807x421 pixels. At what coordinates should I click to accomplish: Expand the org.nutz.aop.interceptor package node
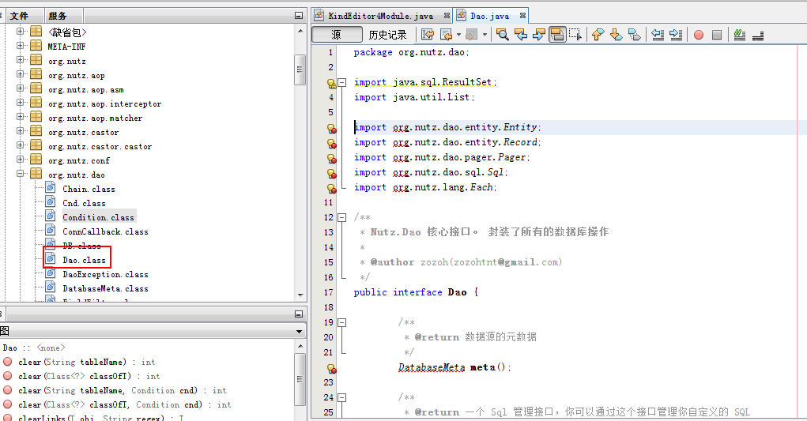(20, 103)
